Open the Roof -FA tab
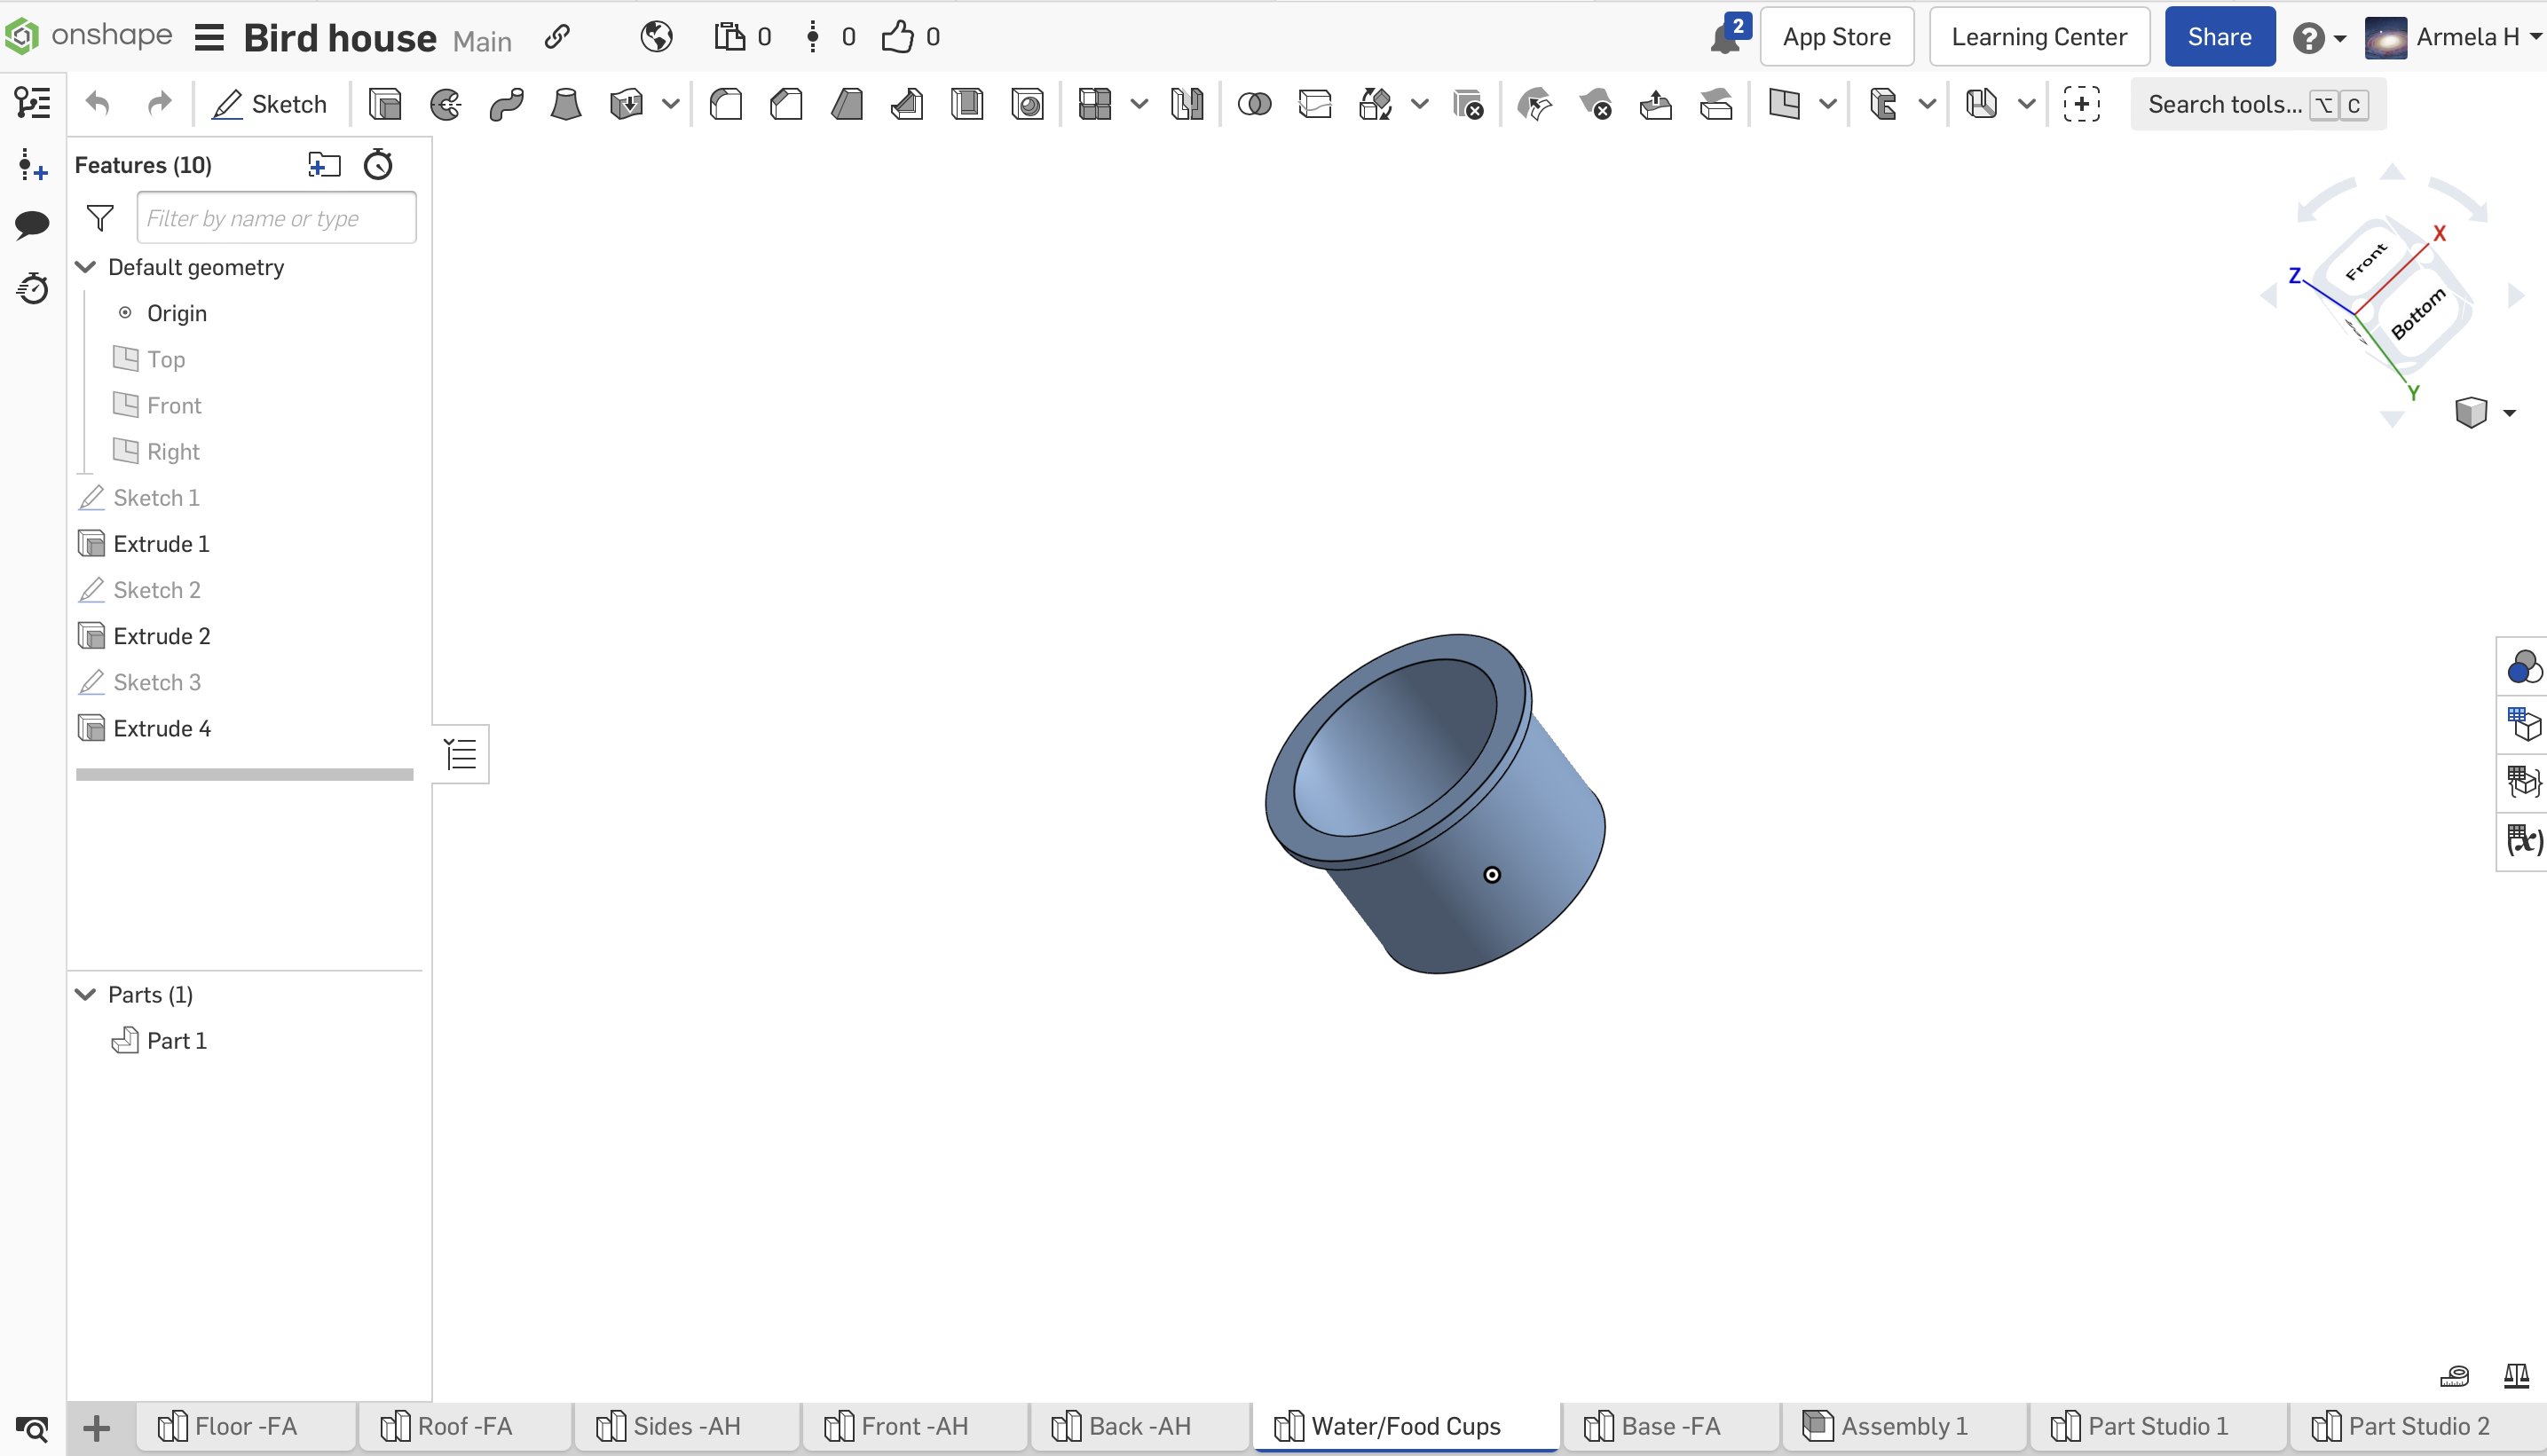The width and height of the screenshot is (2547, 1456). pos(465,1425)
